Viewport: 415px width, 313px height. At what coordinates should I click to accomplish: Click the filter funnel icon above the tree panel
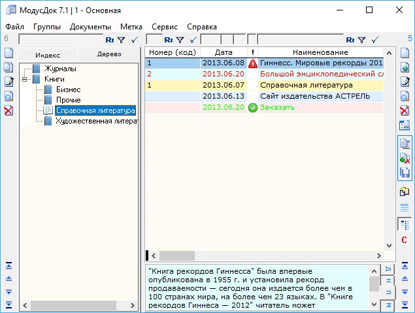(x=121, y=40)
